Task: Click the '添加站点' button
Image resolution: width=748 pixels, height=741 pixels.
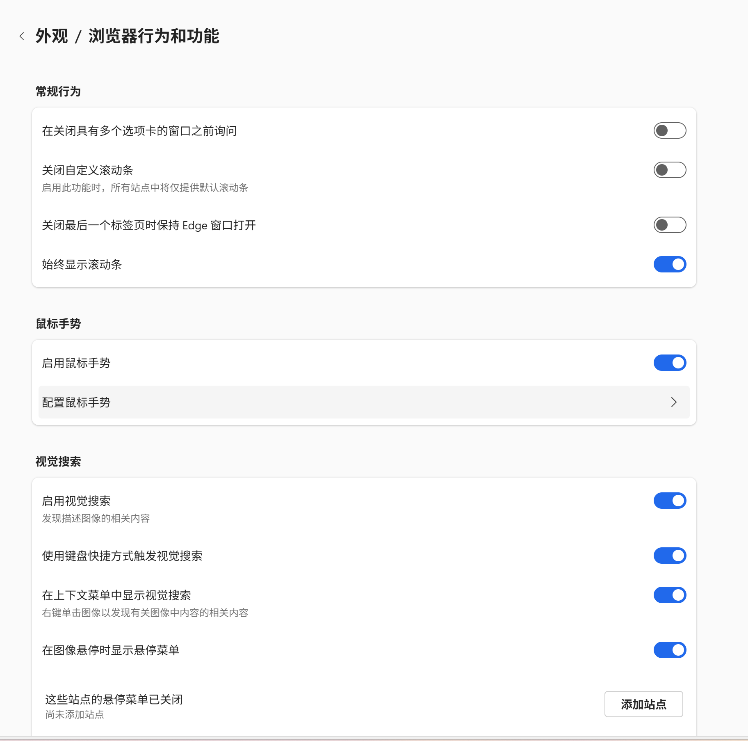Action: pos(643,704)
